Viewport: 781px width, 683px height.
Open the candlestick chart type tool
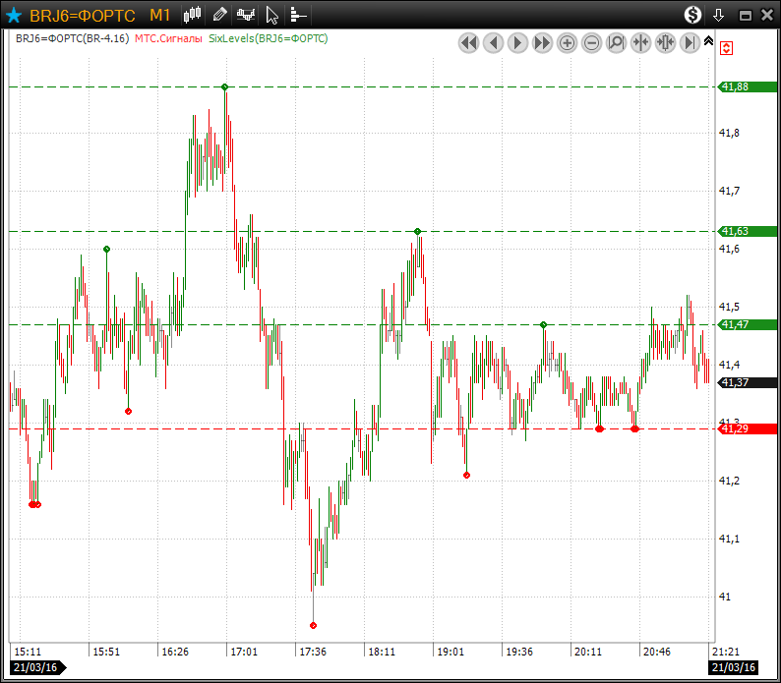click(x=193, y=15)
